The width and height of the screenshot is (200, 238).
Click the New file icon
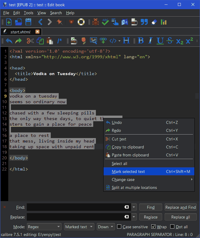coord(9,22)
